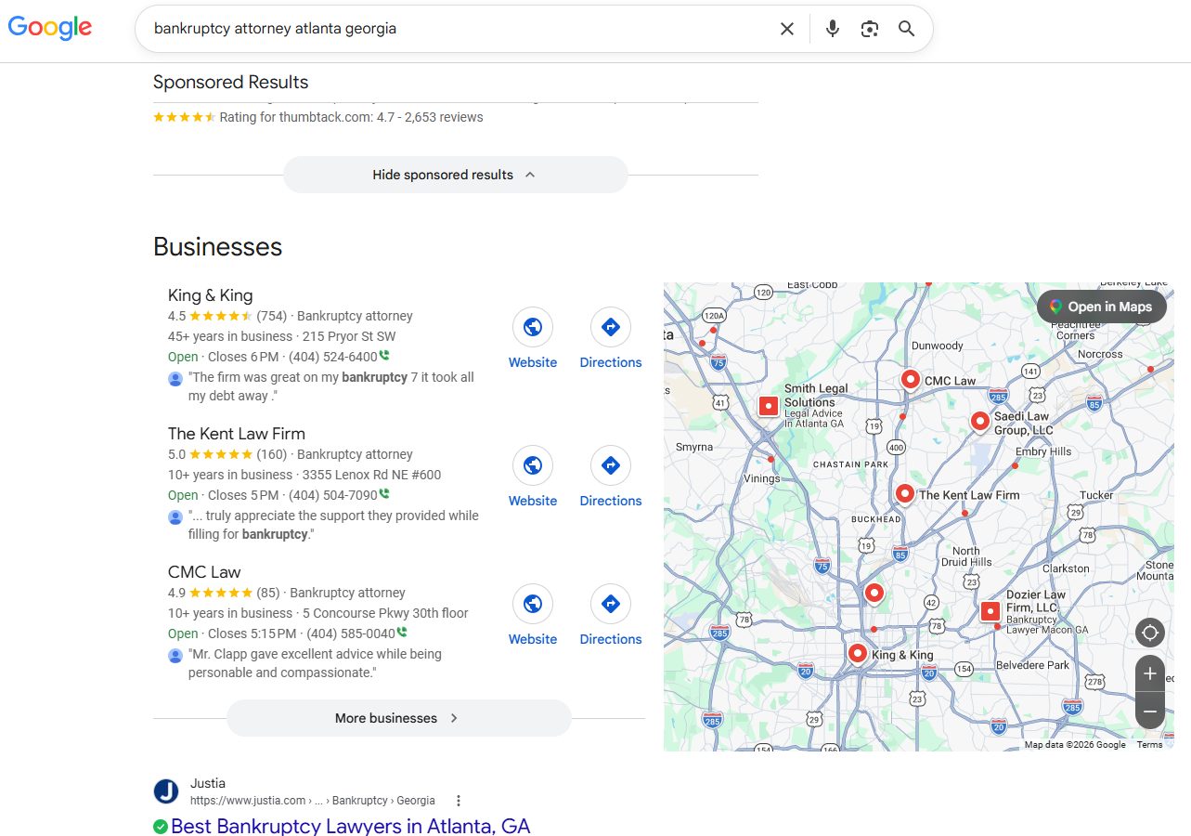1191x836 pixels.
Task: Call CMC Law phone icon
Action: pos(402,633)
